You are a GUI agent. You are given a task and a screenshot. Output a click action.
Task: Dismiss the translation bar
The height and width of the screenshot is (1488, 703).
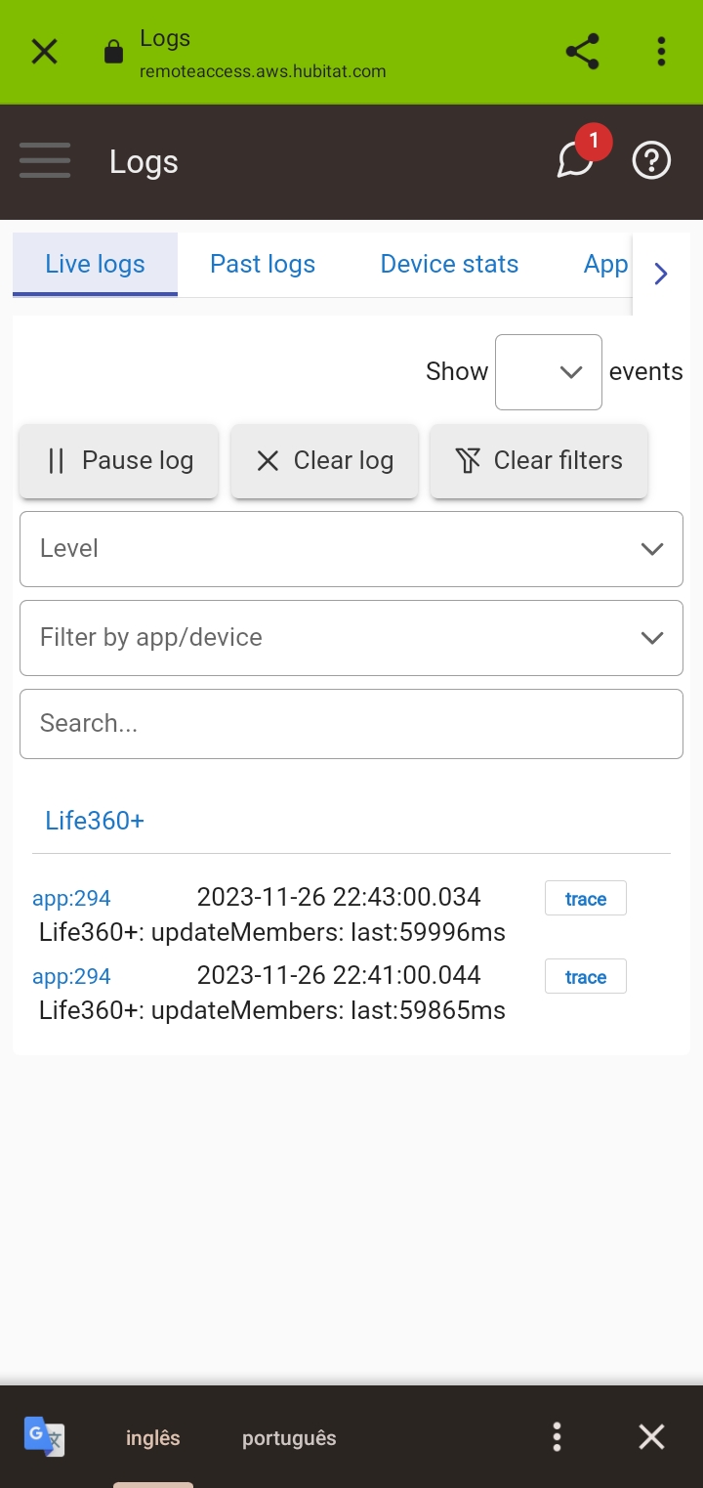tap(651, 1437)
